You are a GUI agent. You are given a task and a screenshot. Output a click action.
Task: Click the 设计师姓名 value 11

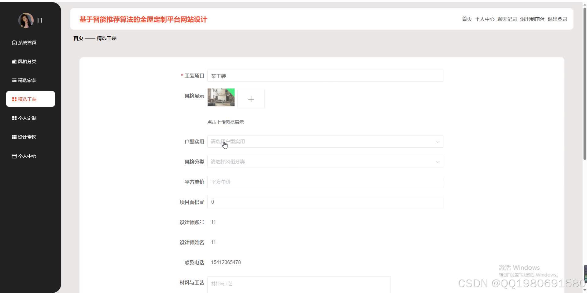(213, 242)
